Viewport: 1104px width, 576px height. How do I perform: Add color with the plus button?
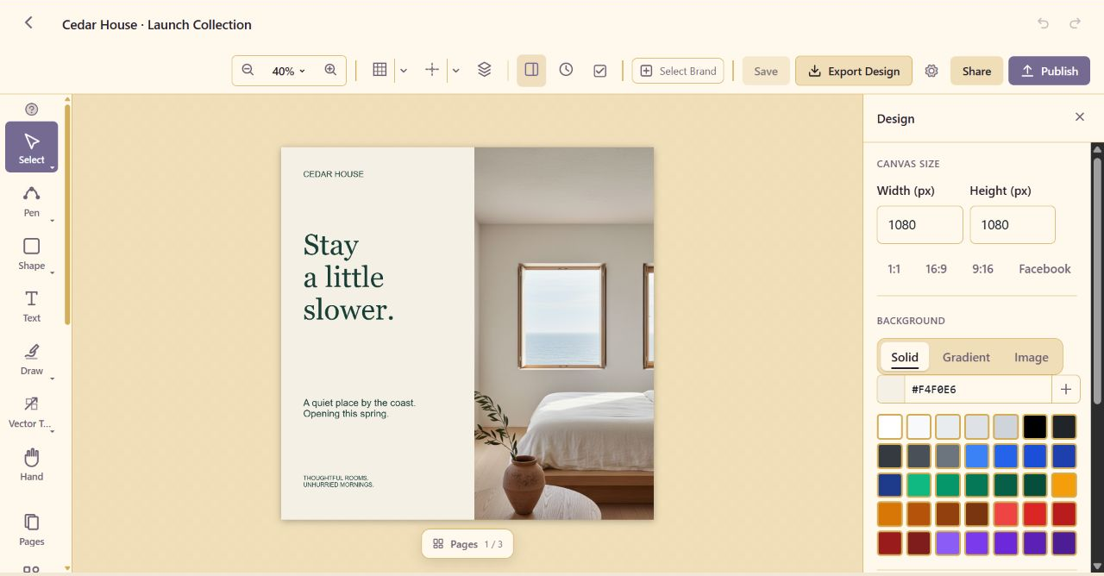(1066, 390)
